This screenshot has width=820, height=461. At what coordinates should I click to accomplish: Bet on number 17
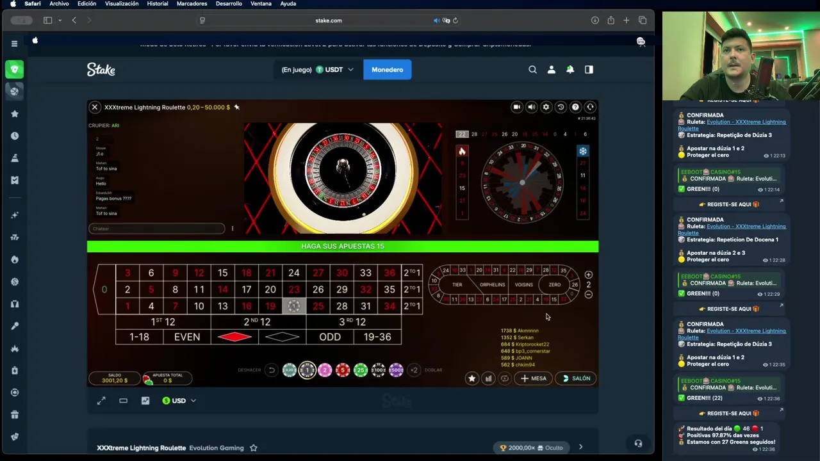pos(246,289)
